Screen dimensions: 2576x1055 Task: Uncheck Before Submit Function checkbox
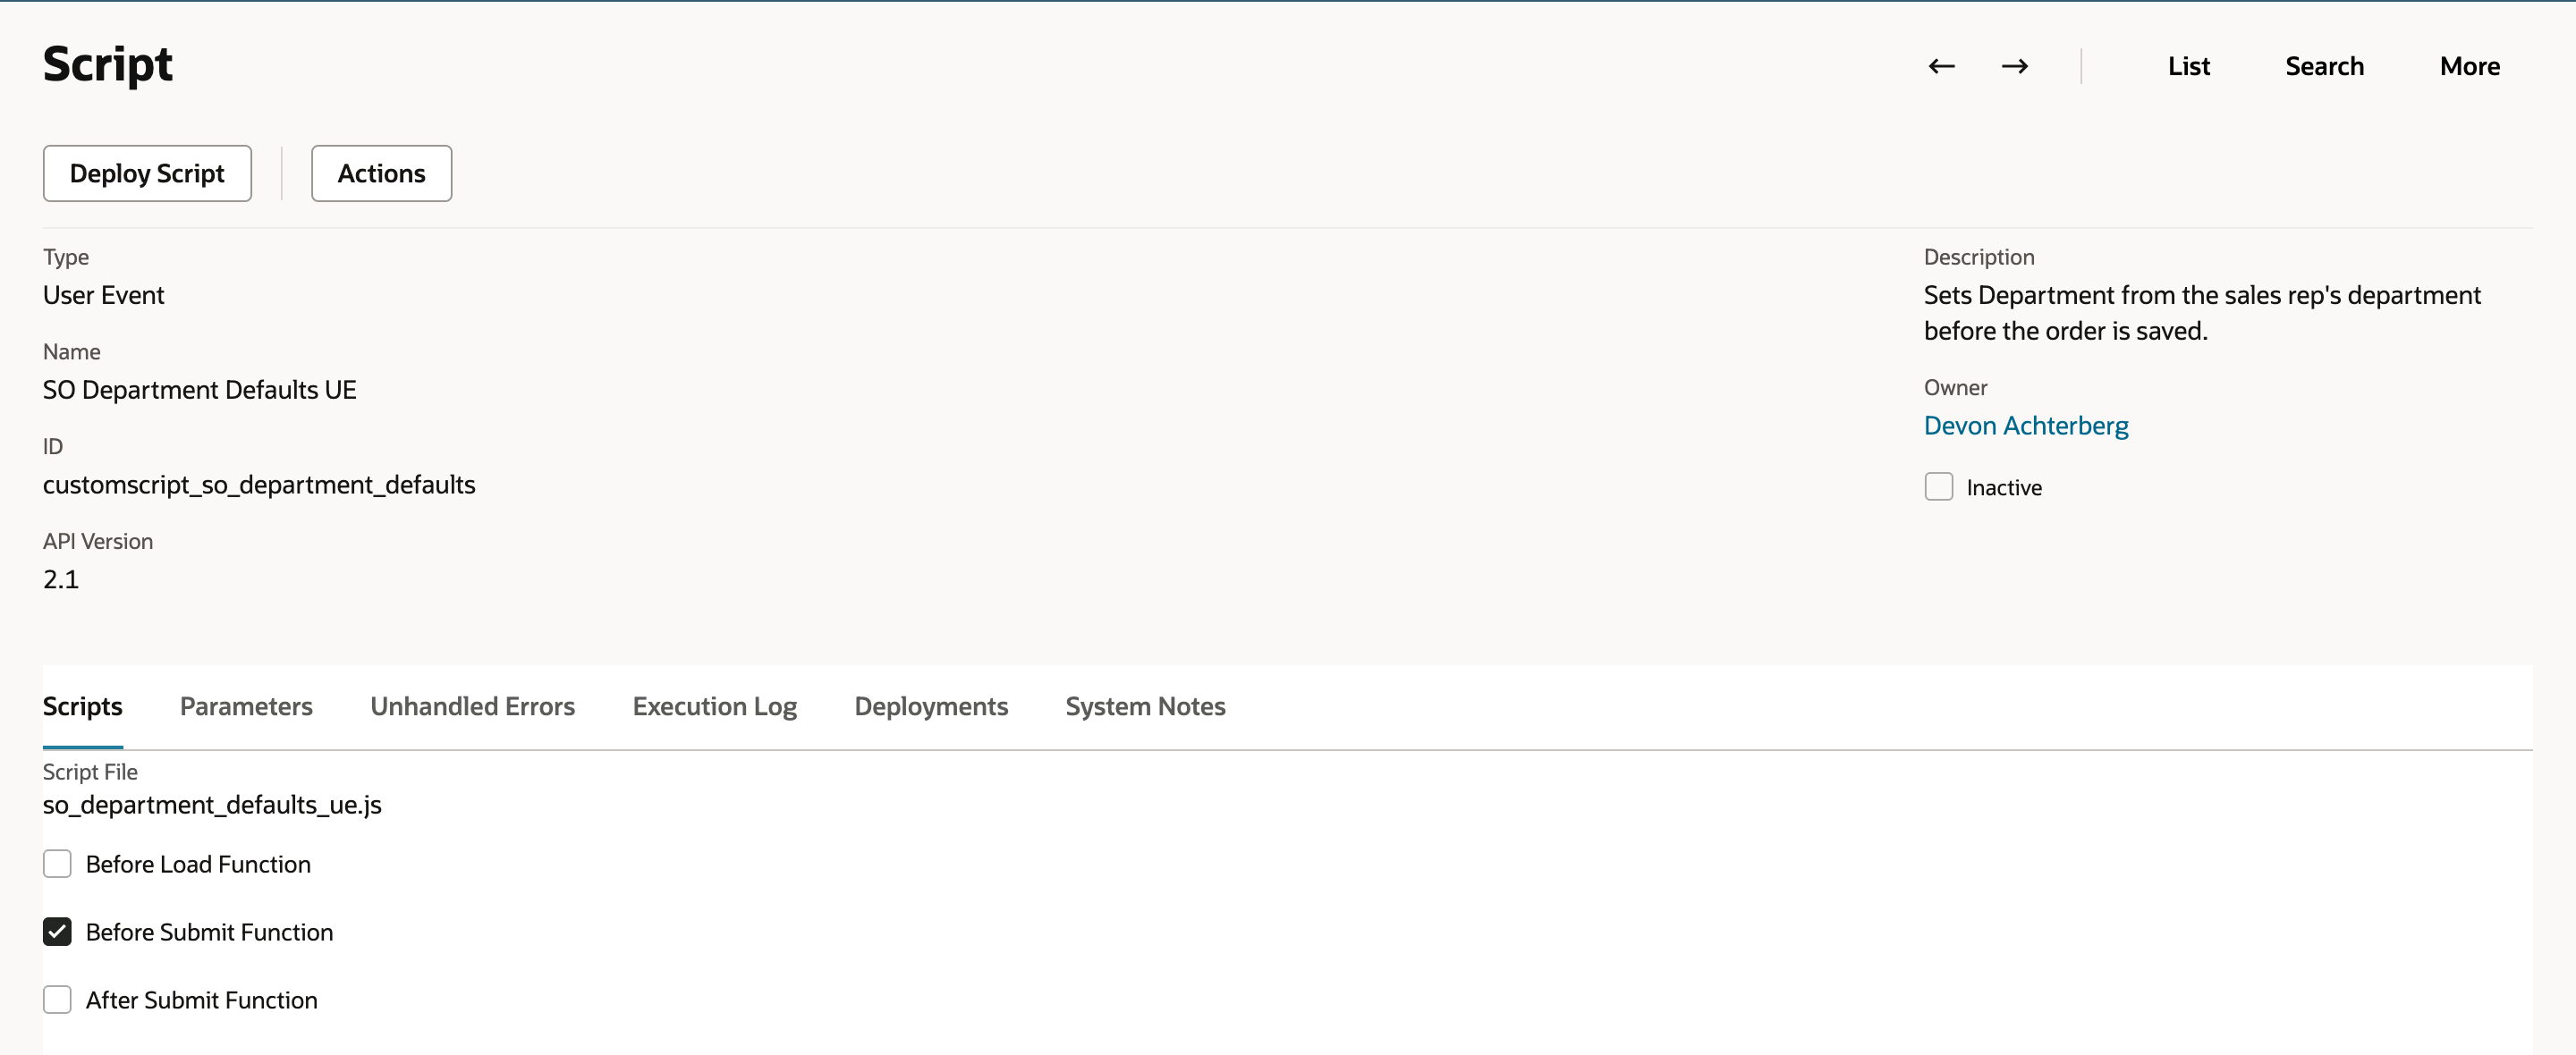click(57, 931)
